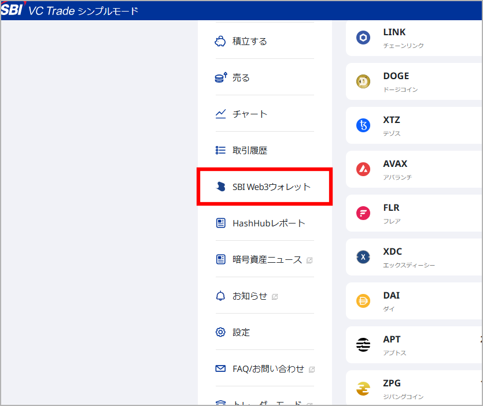This screenshot has height=406, width=483.
Task: Click the bell icon for お知らせ
Action: (x=220, y=296)
